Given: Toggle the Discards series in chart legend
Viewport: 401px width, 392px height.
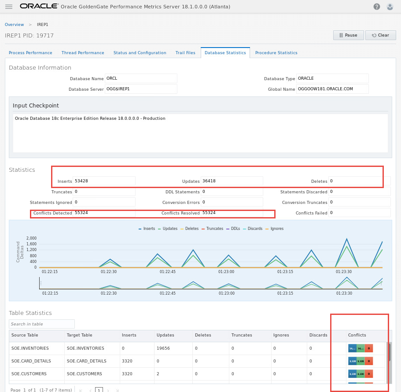Looking at the screenshot, I should coord(253,229).
